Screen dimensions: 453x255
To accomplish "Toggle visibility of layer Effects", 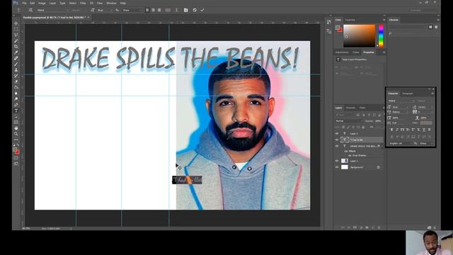I will 346,151.
